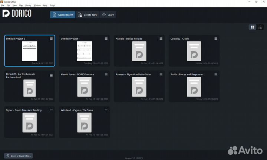Select the Open Recent tab

click(63, 15)
